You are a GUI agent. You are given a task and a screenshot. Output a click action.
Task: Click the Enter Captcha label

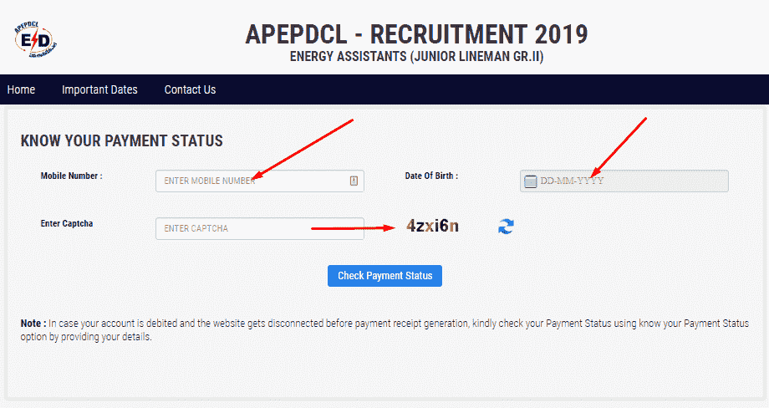click(67, 223)
